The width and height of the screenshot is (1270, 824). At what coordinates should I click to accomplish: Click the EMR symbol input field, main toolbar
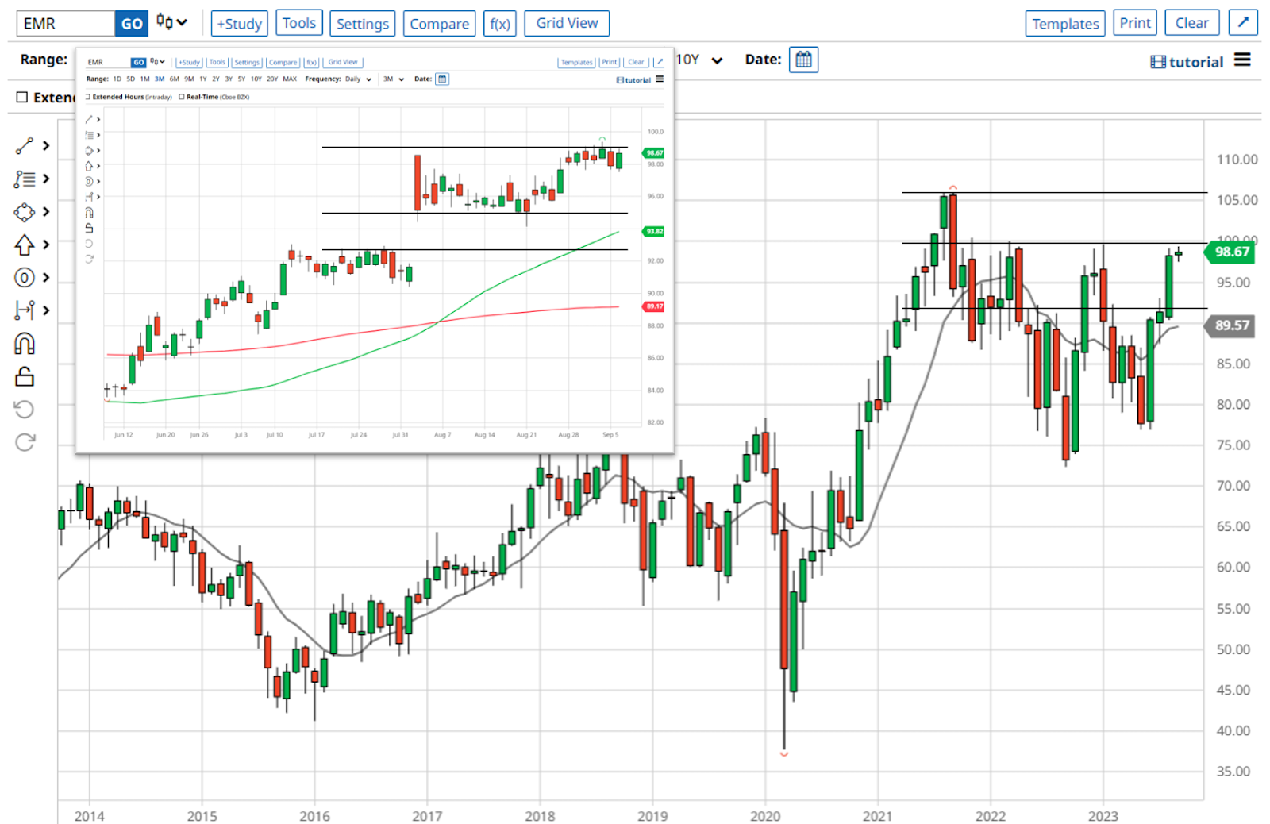(x=67, y=23)
